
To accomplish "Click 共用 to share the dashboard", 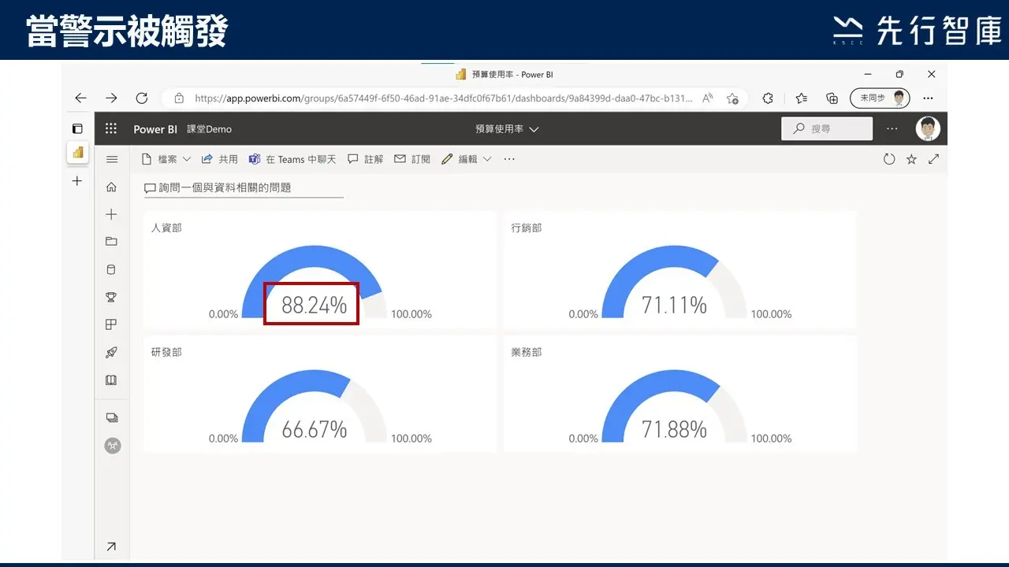I will coord(220,159).
